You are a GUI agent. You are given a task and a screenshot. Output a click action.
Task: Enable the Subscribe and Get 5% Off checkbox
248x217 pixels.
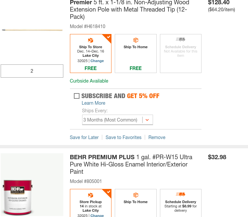(x=77, y=96)
